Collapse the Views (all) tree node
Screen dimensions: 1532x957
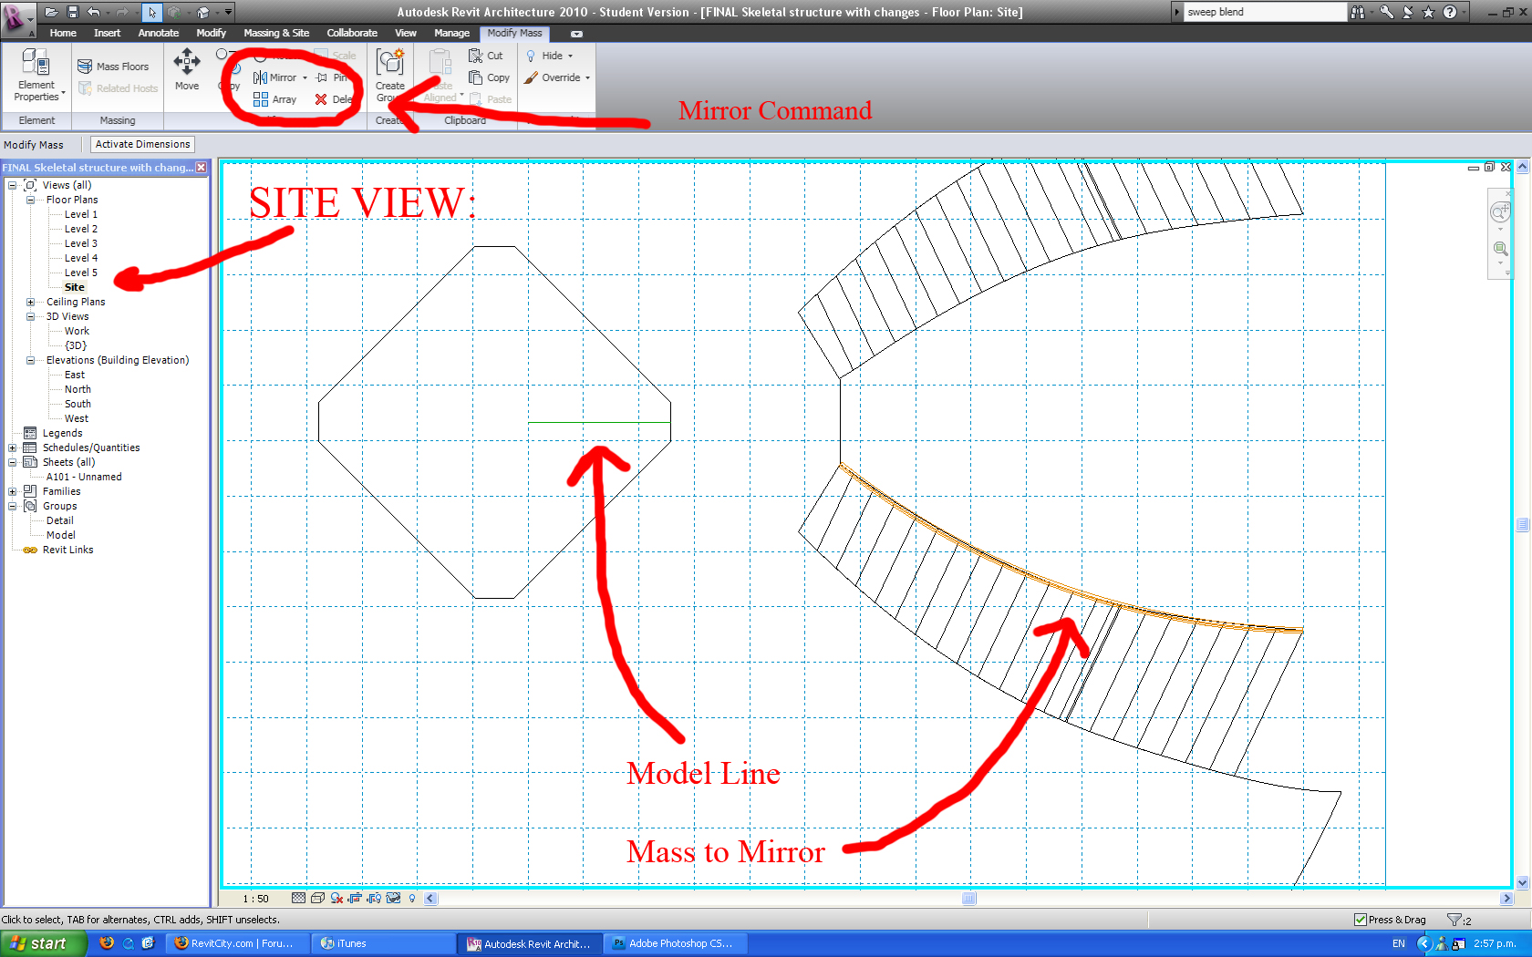pyautogui.click(x=13, y=185)
